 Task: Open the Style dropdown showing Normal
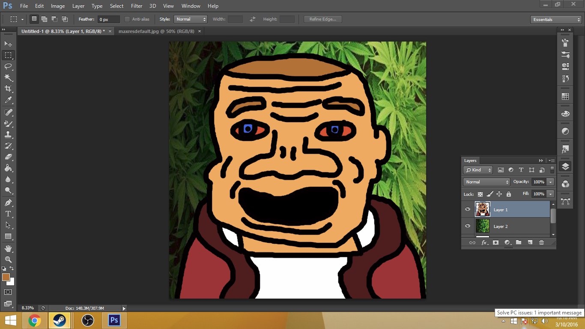click(x=191, y=19)
